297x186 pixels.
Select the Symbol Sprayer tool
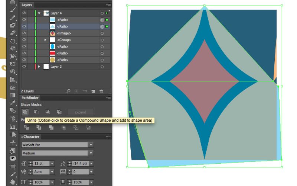click(13, 119)
